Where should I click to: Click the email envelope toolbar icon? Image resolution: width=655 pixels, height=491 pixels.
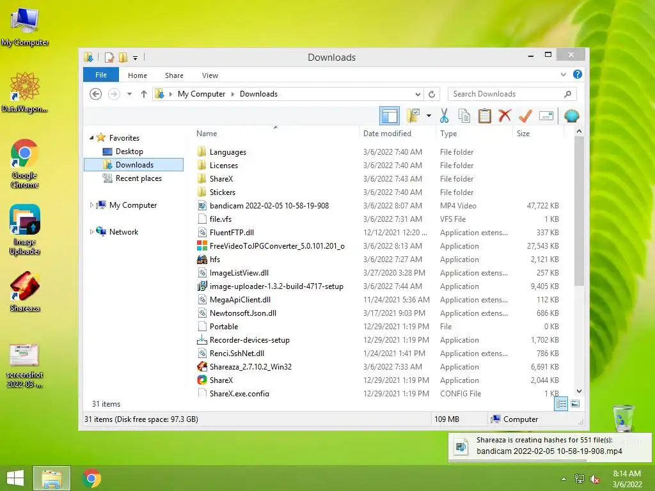point(546,116)
